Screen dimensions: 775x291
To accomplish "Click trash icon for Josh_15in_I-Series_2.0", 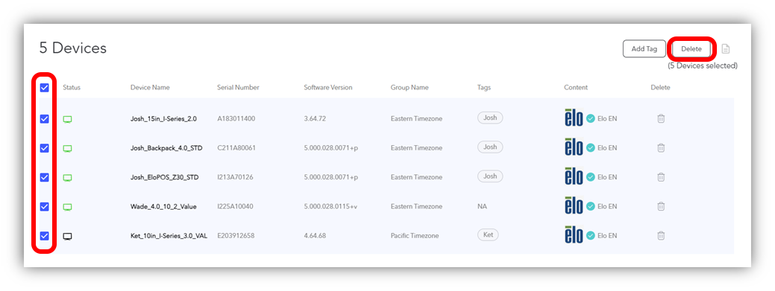I will pyautogui.click(x=661, y=119).
